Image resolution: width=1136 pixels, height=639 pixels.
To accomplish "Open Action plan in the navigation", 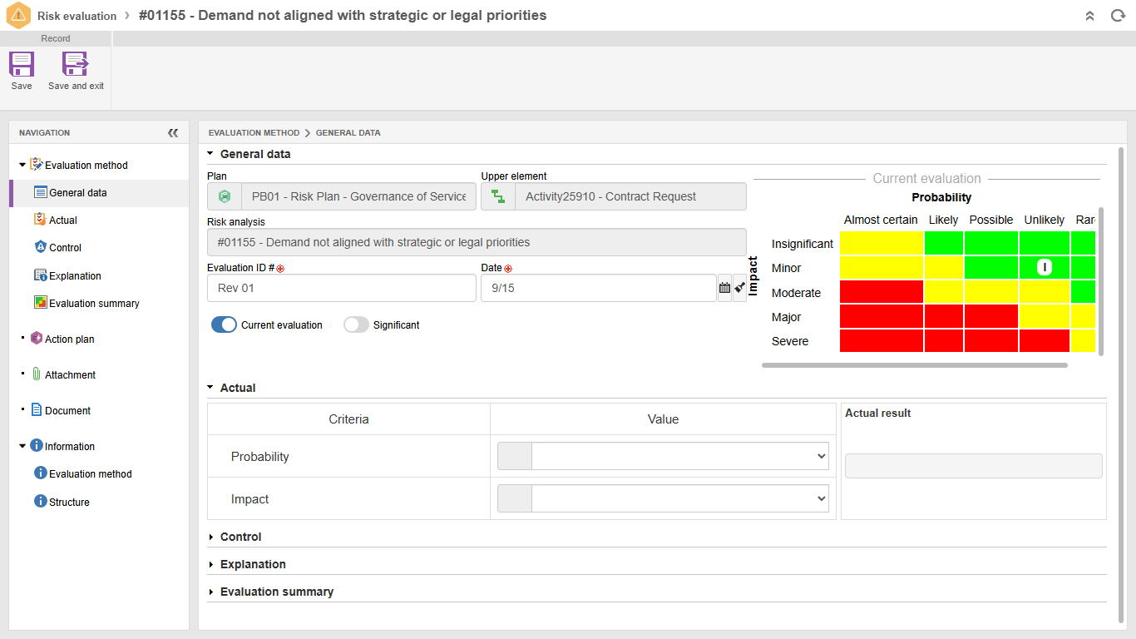I will click(x=70, y=339).
